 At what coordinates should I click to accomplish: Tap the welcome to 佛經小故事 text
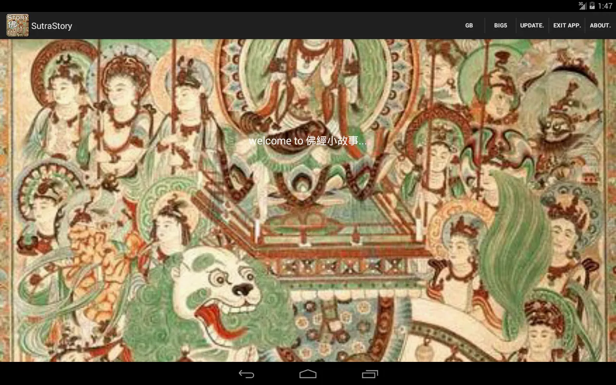click(x=308, y=141)
